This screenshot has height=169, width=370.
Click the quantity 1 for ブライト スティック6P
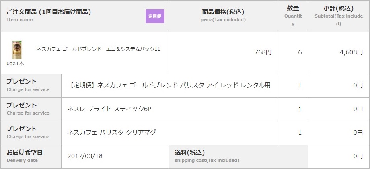click(x=300, y=109)
